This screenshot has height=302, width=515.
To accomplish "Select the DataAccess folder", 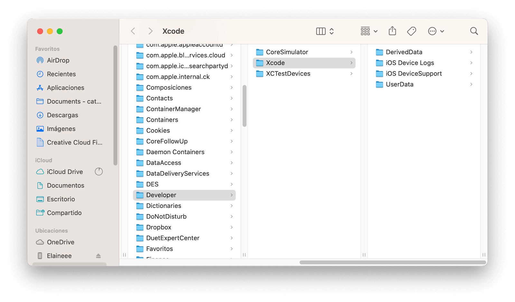I will click(x=184, y=163).
